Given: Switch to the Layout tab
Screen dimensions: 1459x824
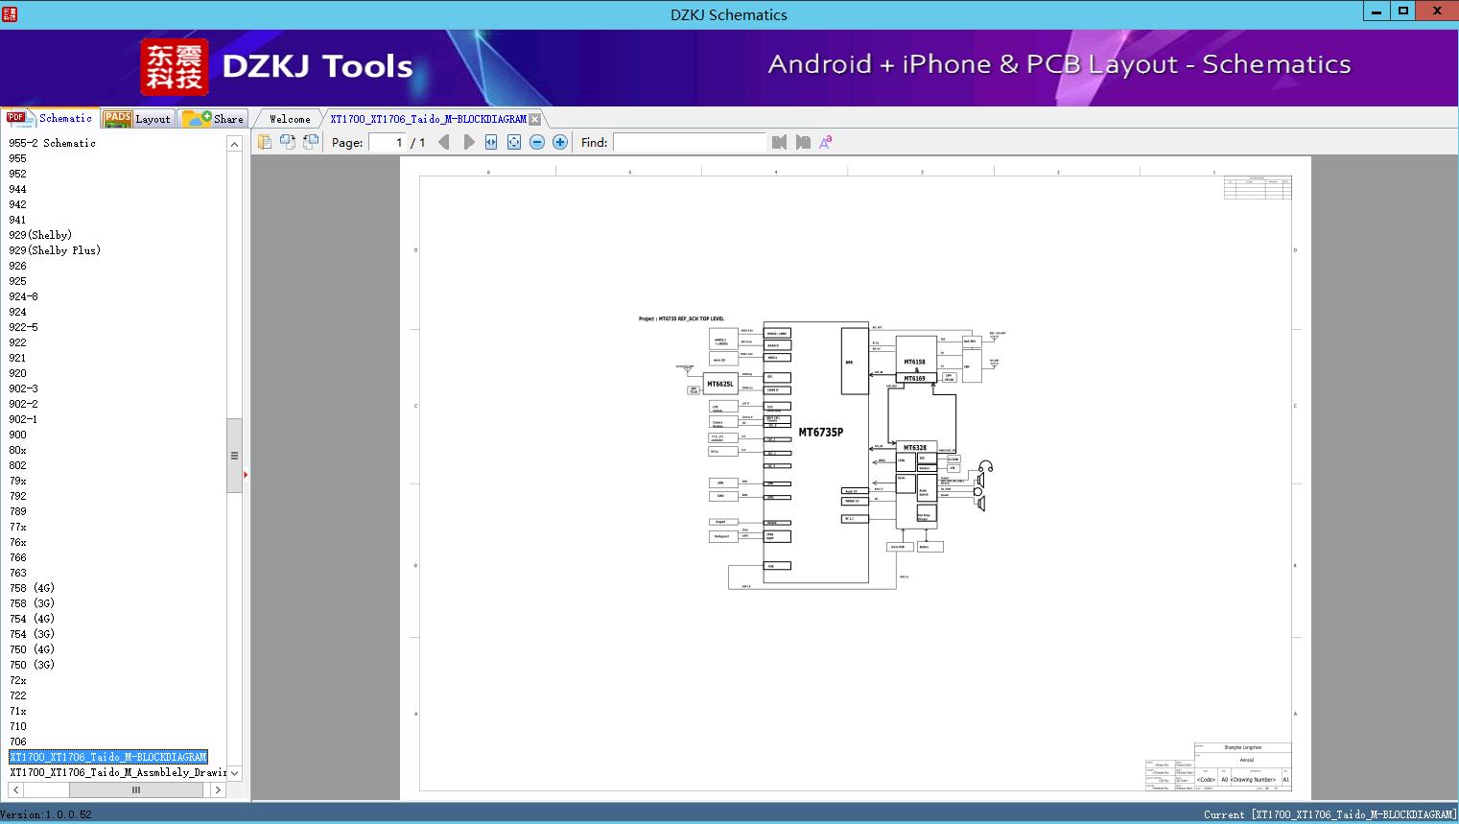Looking at the screenshot, I should [138, 119].
